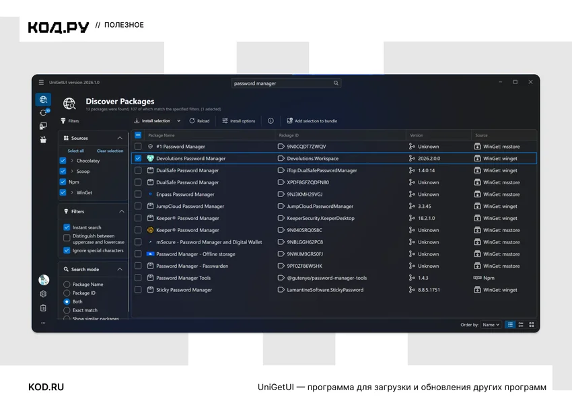Select Both search mode
The width and height of the screenshot is (572, 407).
coord(67,301)
